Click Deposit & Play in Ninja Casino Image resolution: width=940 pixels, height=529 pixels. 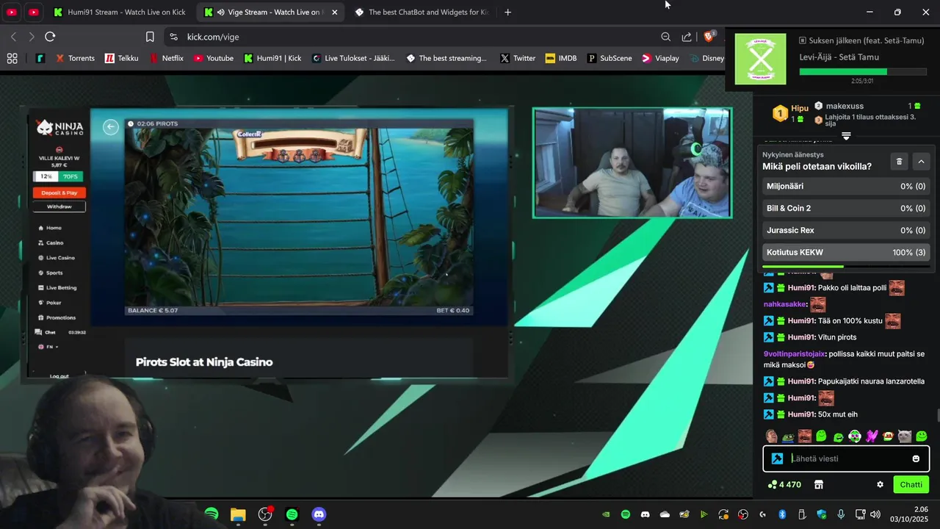coord(59,192)
